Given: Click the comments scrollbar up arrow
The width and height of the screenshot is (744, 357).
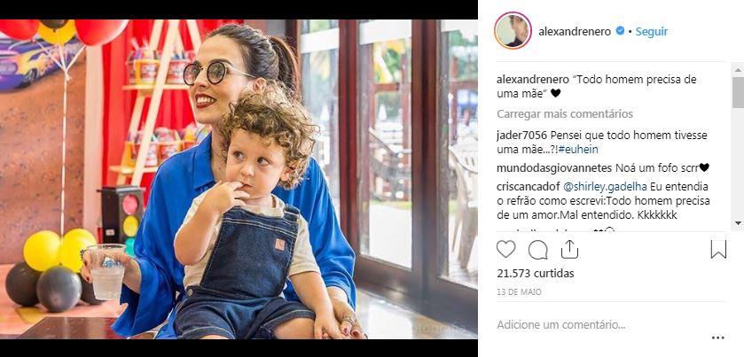Looking at the screenshot, I should pyautogui.click(x=738, y=70).
